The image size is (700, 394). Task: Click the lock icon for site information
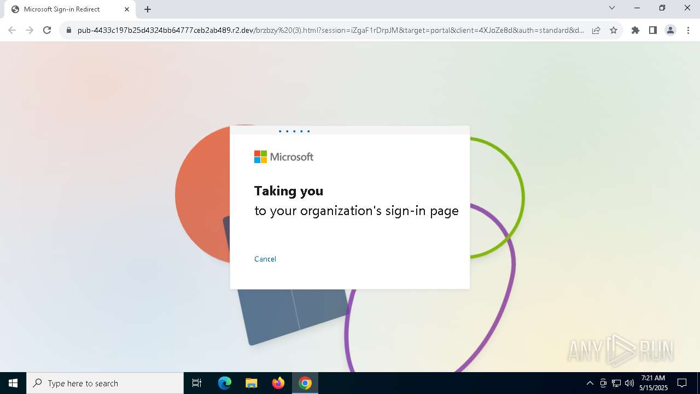click(69, 30)
